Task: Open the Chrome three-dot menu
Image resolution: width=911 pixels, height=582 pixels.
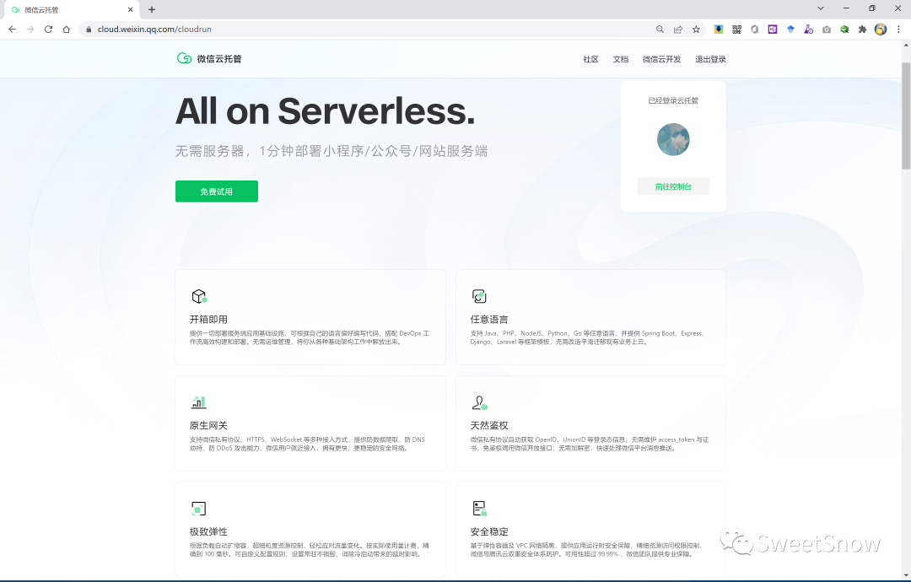Action: [899, 29]
